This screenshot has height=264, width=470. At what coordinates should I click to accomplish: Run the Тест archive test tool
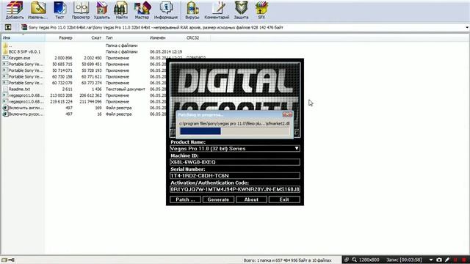click(x=59, y=10)
